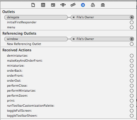Select the File's Owner pill linked to delegate
Image resolution: width=137 pixels, height=120 pixels.
(x=102, y=17)
